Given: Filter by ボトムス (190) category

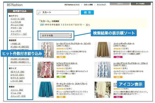Looking at the screenshot, I should point(17,25).
